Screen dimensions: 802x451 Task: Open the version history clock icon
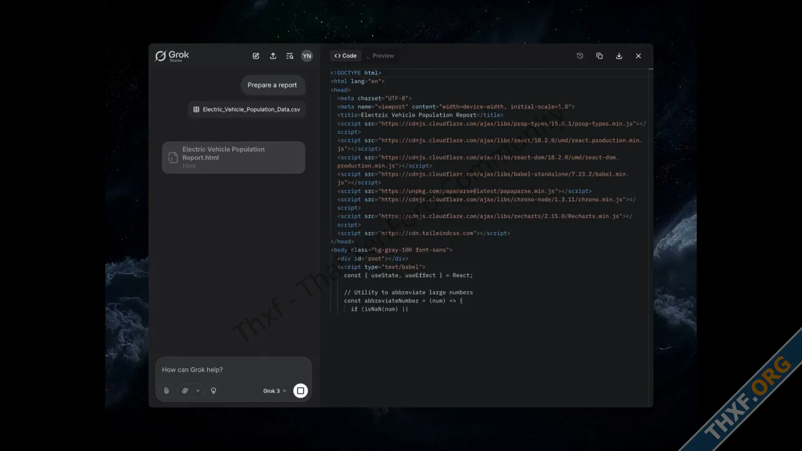[x=580, y=56]
